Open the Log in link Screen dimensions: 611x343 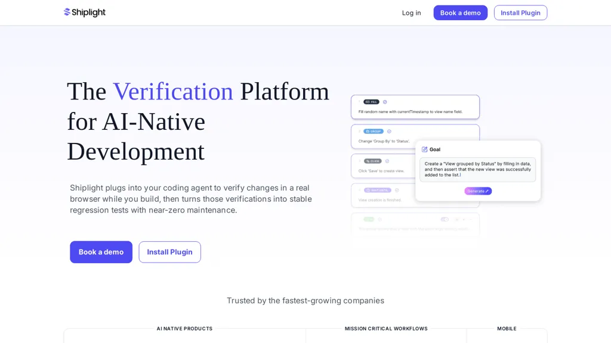point(411,13)
